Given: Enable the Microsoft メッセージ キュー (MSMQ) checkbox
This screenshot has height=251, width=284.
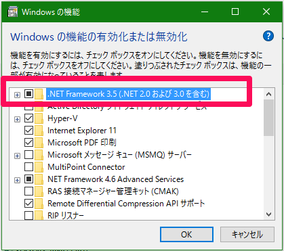Looking at the screenshot, I should point(28,155).
